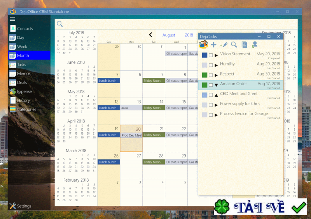Open Oil status report event on August 1
311x219 pixels.
176,54
